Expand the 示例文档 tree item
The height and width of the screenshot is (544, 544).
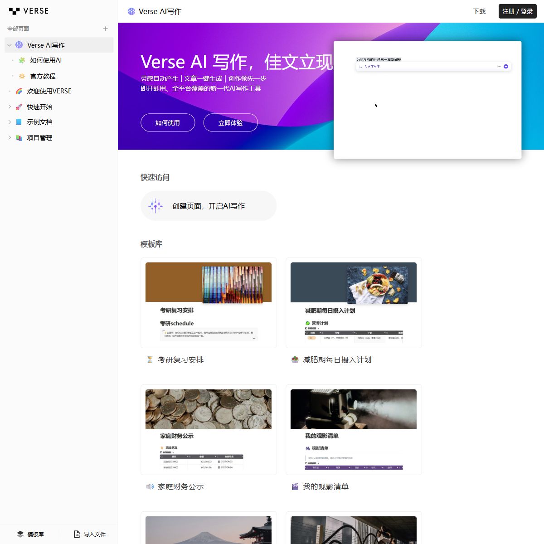(x=10, y=122)
